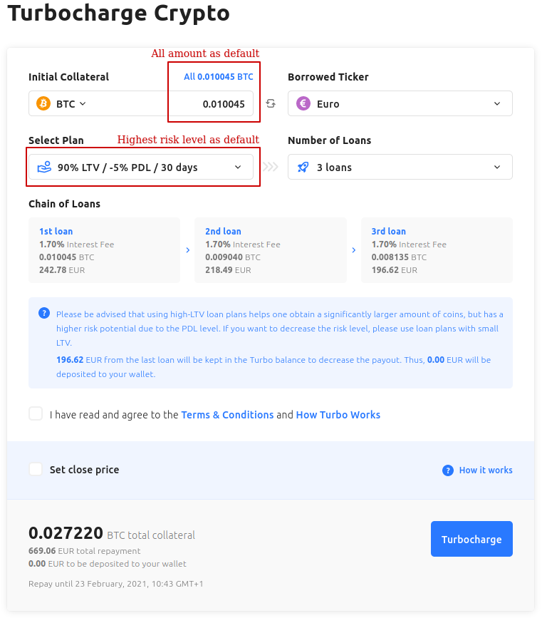Click the arrow between 1st and 2nd loan
The height and width of the screenshot is (618, 542).
(x=187, y=250)
